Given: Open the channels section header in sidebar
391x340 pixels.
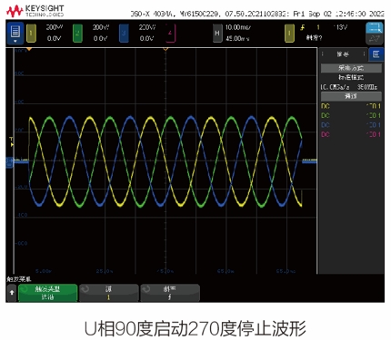Looking at the screenshot, I should point(351,96).
